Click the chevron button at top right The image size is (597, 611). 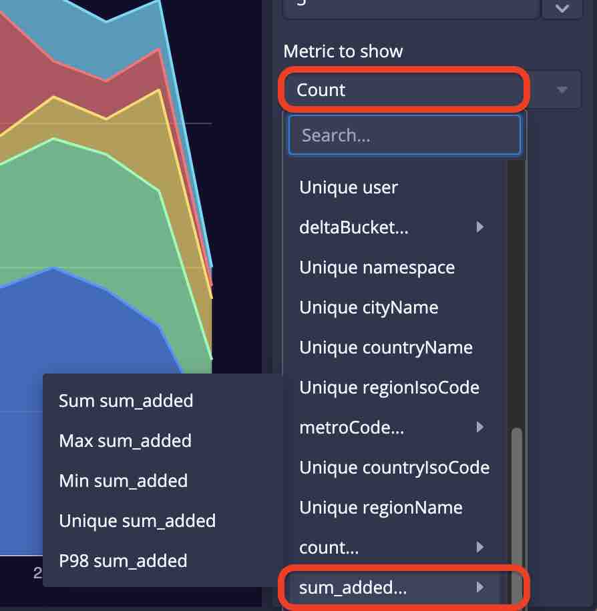(x=562, y=9)
